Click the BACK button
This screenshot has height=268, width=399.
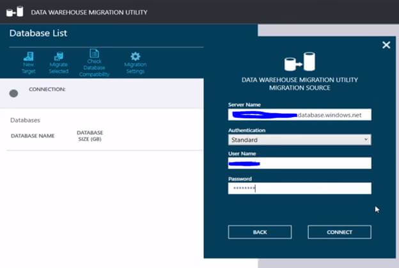coord(260,232)
